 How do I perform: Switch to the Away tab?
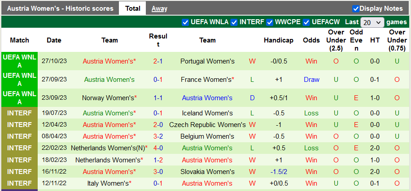click(x=159, y=8)
